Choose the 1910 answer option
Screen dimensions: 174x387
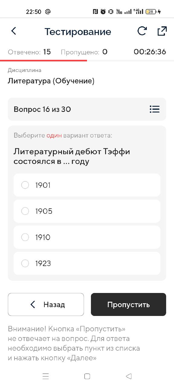pyautogui.click(x=87, y=237)
